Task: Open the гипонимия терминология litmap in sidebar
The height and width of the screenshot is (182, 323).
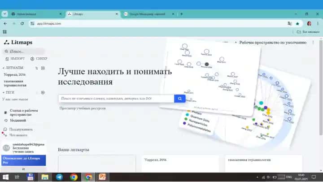Action: coord(15,83)
